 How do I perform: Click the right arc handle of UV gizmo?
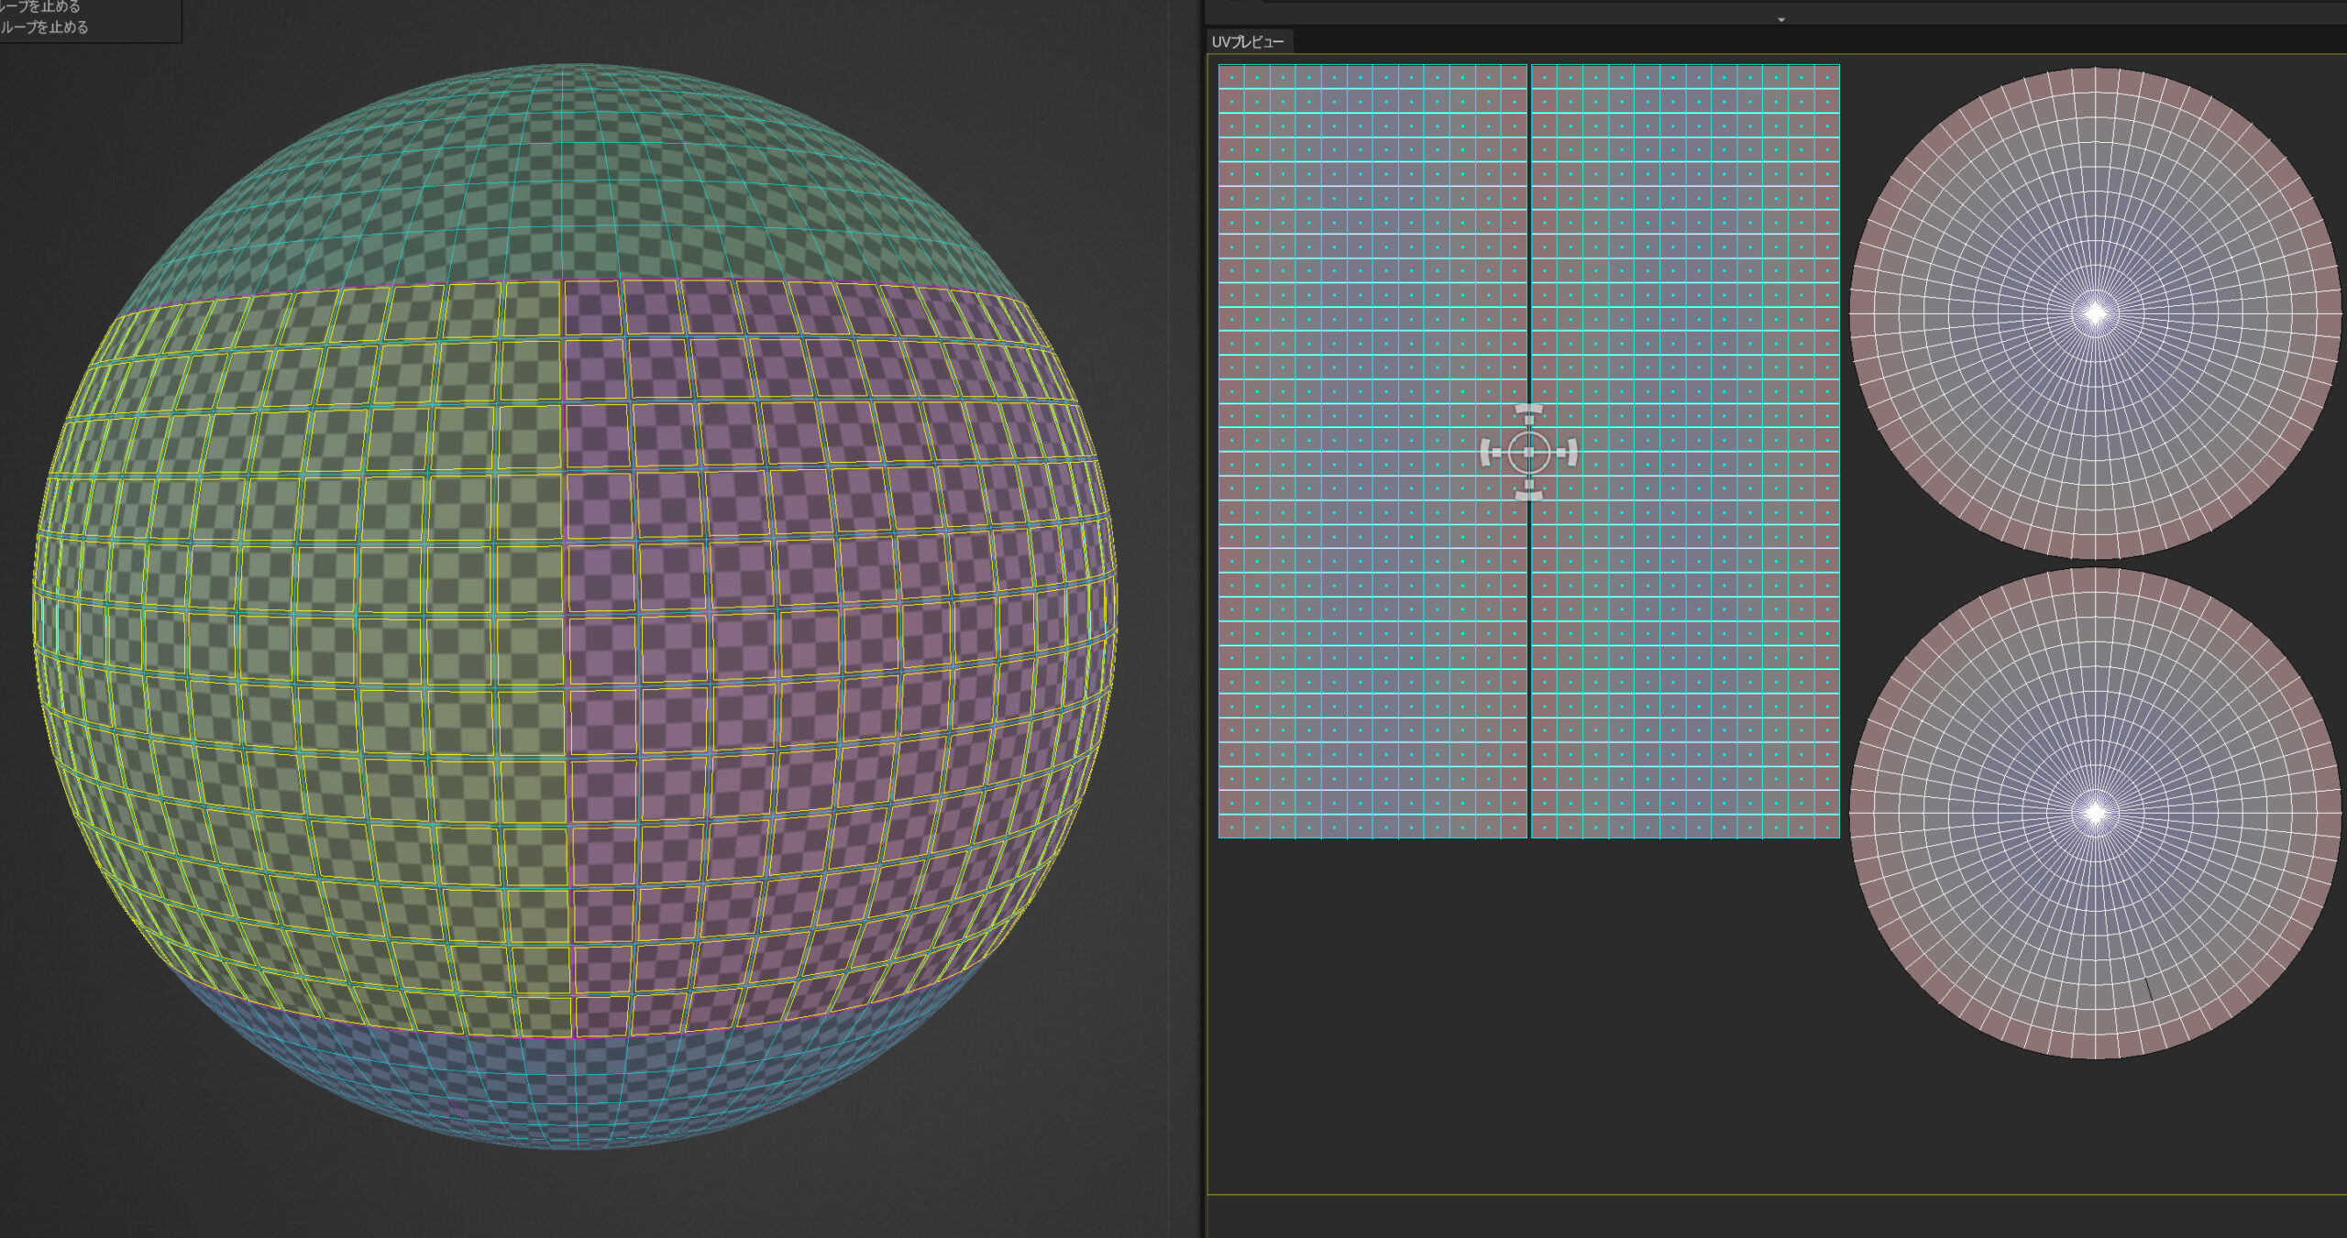click(x=1573, y=453)
